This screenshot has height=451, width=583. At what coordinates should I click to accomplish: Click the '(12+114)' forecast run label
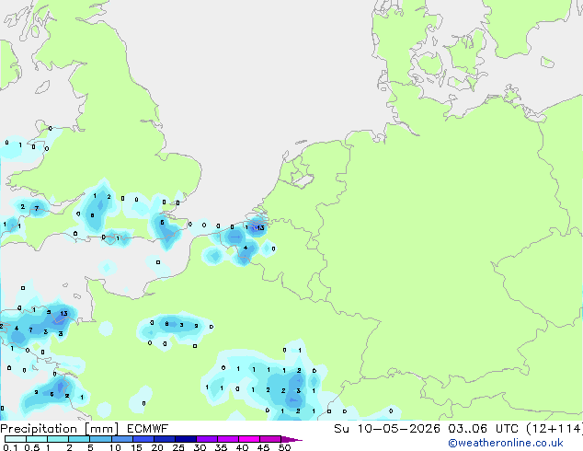coord(554,429)
